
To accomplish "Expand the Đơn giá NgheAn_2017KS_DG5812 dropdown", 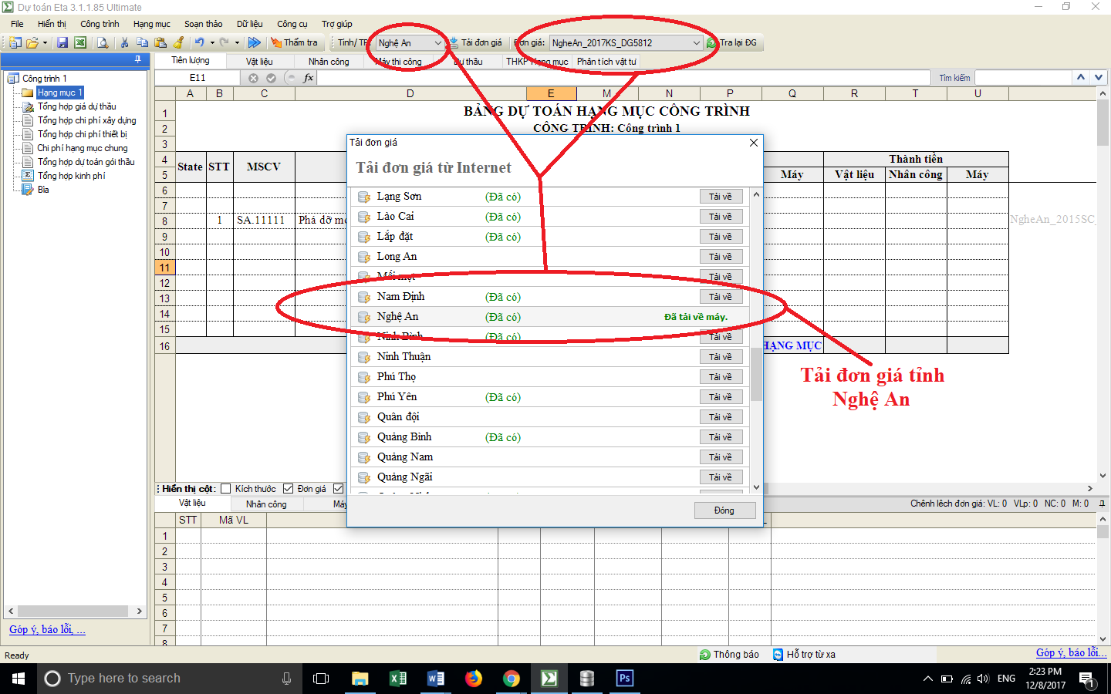I will point(695,43).
